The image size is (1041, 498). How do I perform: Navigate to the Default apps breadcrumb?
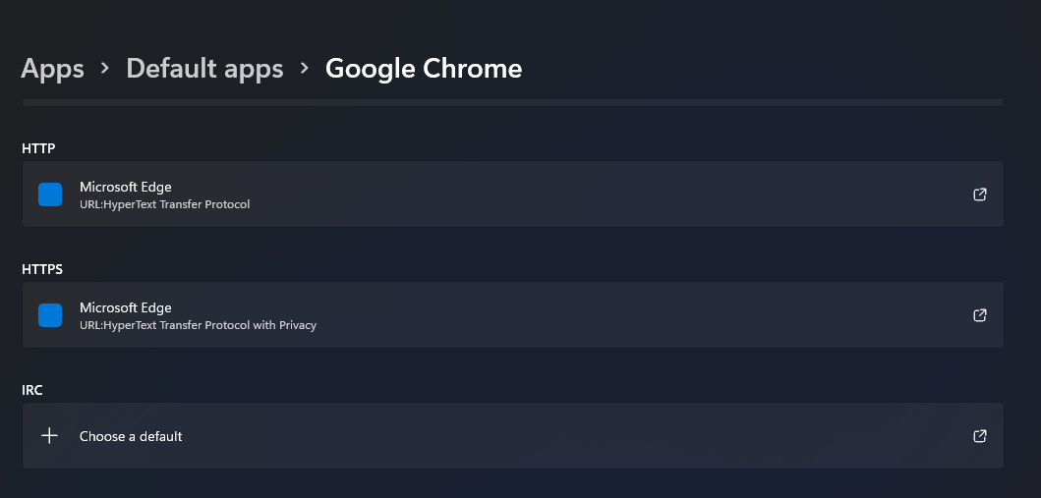coord(204,69)
